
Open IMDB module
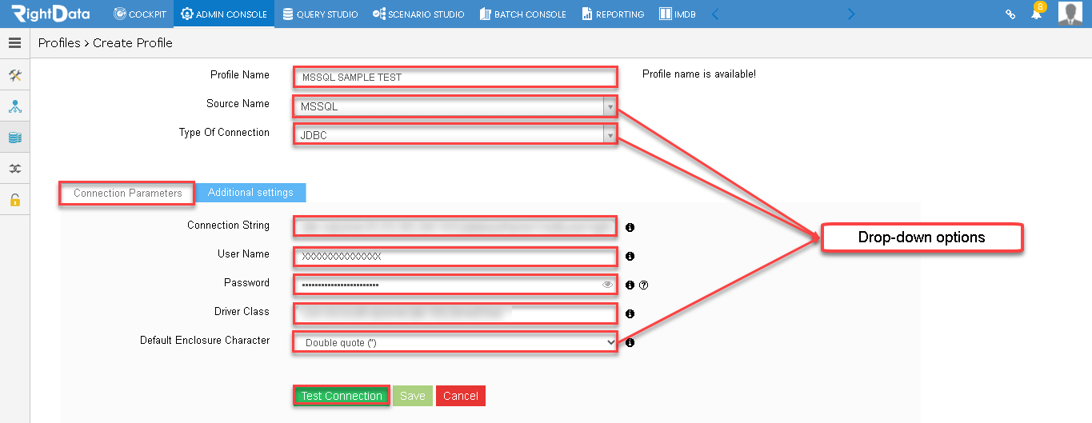[677, 14]
